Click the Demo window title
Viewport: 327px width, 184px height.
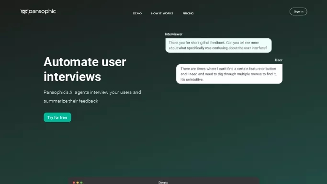click(x=163, y=183)
